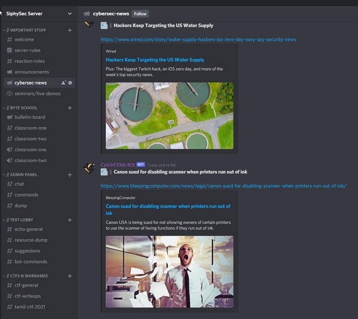This screenshot has height=319, width=358.
Task: Open the tamil-ctf-2021 channel
Action: pos(39,307)
